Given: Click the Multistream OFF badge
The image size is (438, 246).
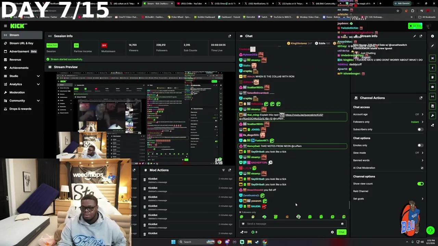Looking at the screenshot, I should pos(104,45).
